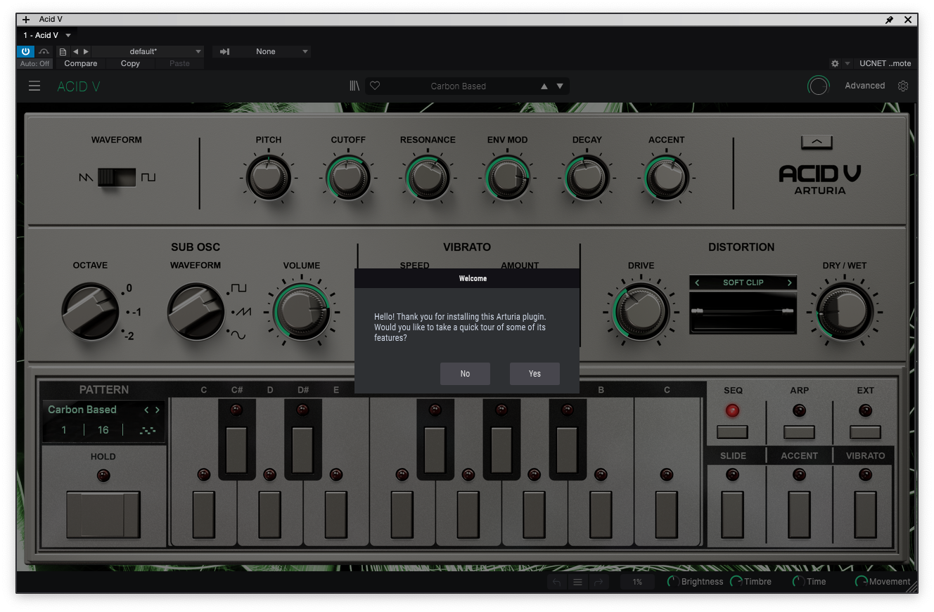This screenshot has width=934, height=612.
Task: Open the settings gear in Acid V toolbar
Action: (903, 86)
